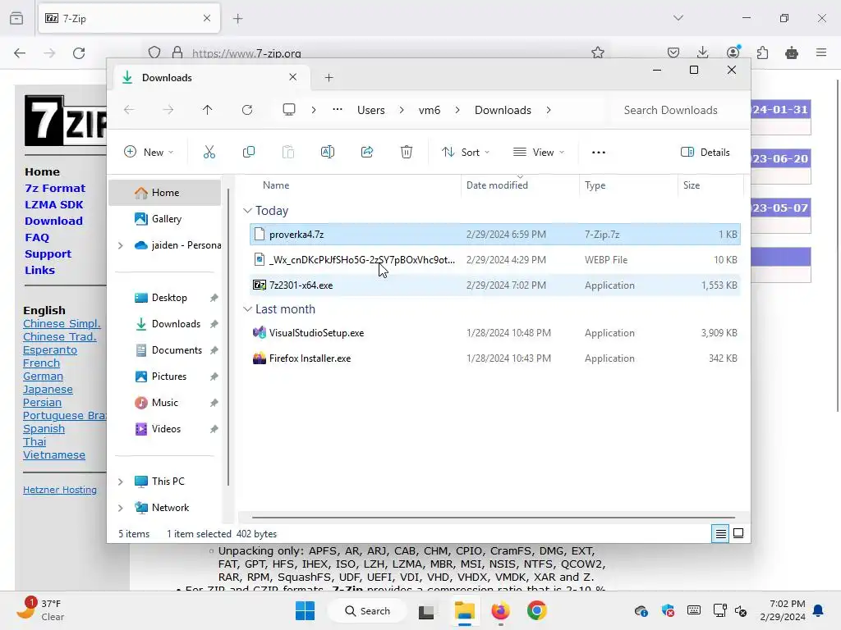Open the Windows Start menu
This screenshot has width=841, height=630.
[x=306, y=610]
